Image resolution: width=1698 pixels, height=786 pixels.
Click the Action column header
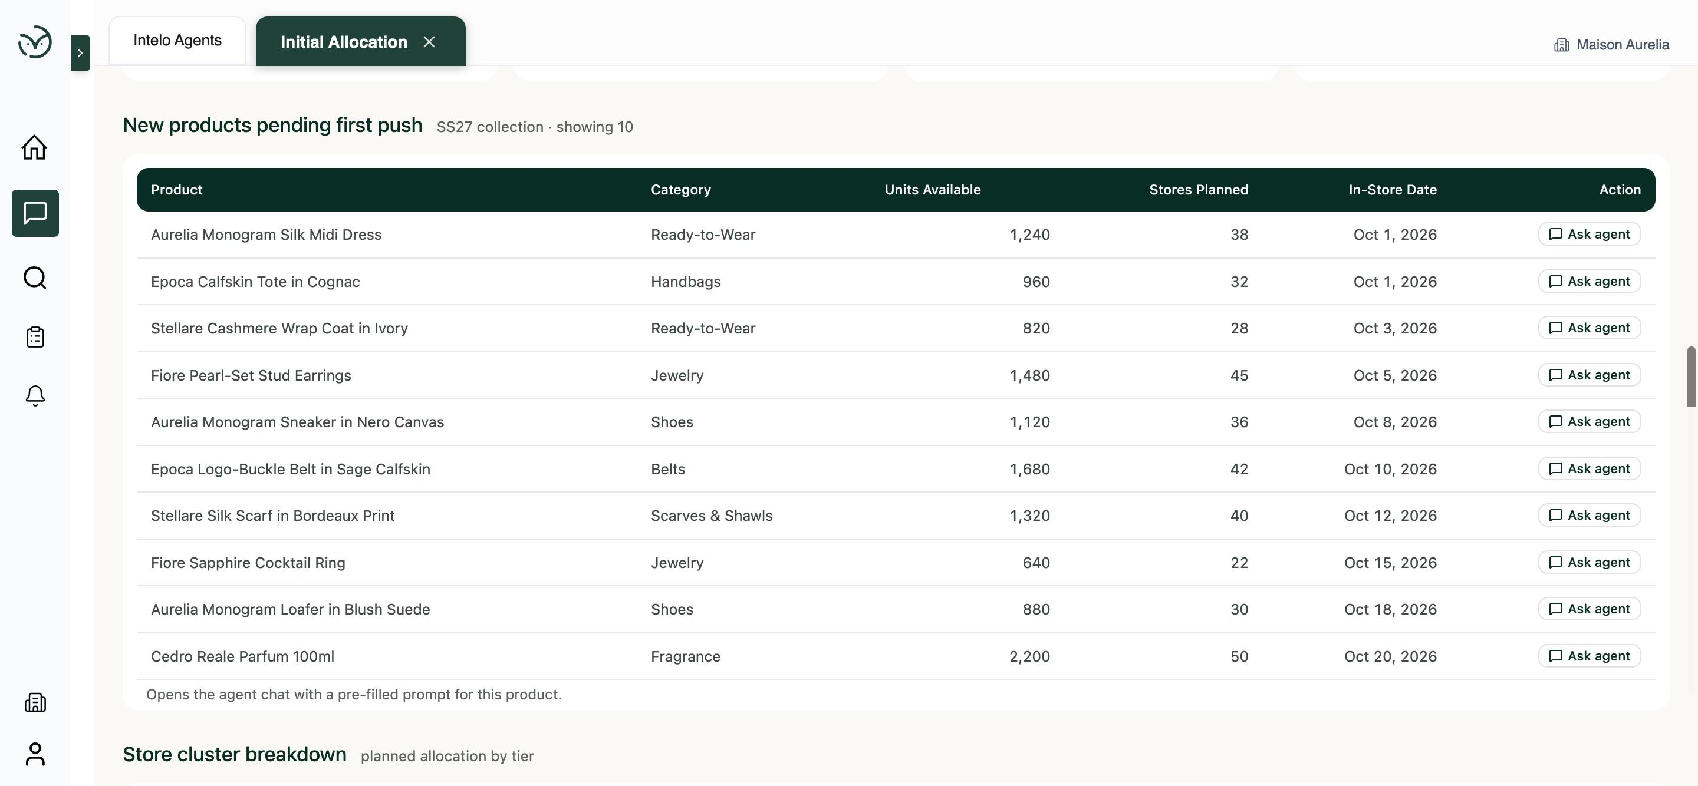pyautogui.click(x=1620, y=190)
